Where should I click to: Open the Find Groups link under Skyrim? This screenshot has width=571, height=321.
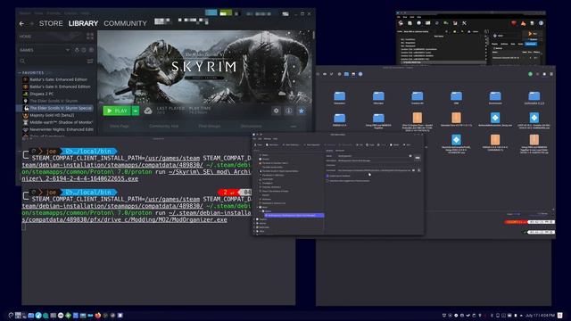(x=210, y=126)
